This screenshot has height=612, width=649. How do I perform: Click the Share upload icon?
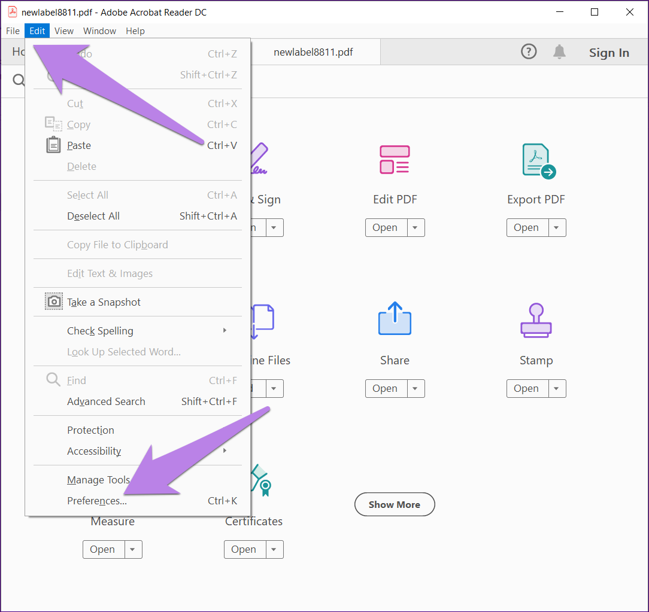(x=395, y=319)
